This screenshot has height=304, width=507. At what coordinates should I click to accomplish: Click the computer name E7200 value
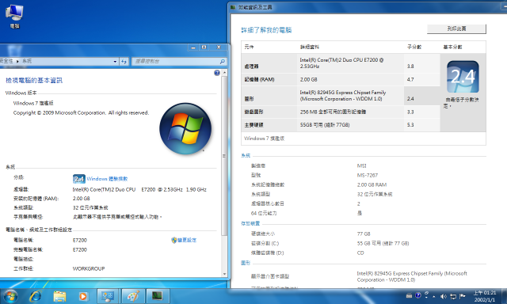[x=79, y=240]
